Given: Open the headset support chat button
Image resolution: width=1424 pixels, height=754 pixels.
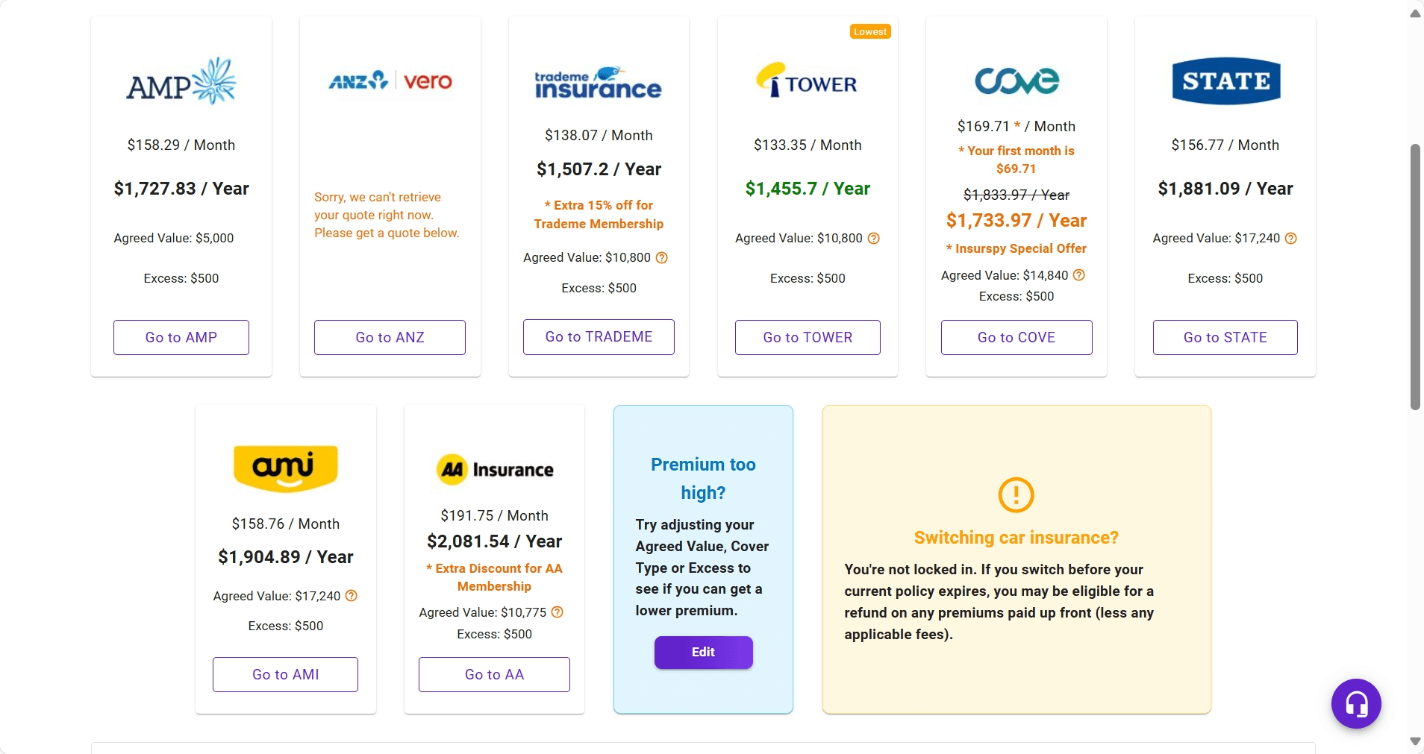Looking at the screenshot, I should (x=1356, y=703).
